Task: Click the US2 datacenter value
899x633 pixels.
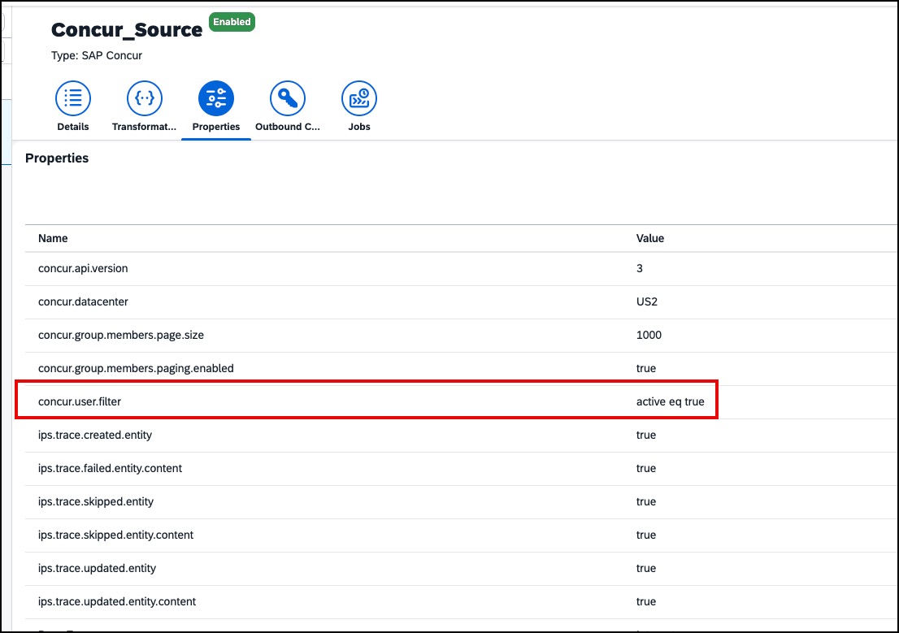Action: [x=647, y=301]
